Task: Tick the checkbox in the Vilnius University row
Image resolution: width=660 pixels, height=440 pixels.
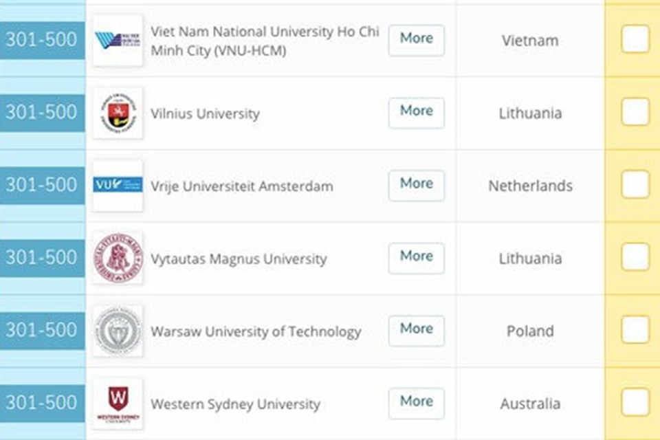Action: [635, 111]
